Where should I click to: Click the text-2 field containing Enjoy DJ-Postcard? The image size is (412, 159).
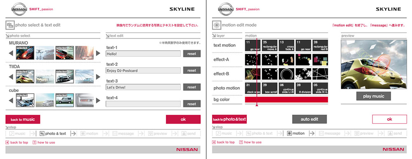tap(143, 71)
